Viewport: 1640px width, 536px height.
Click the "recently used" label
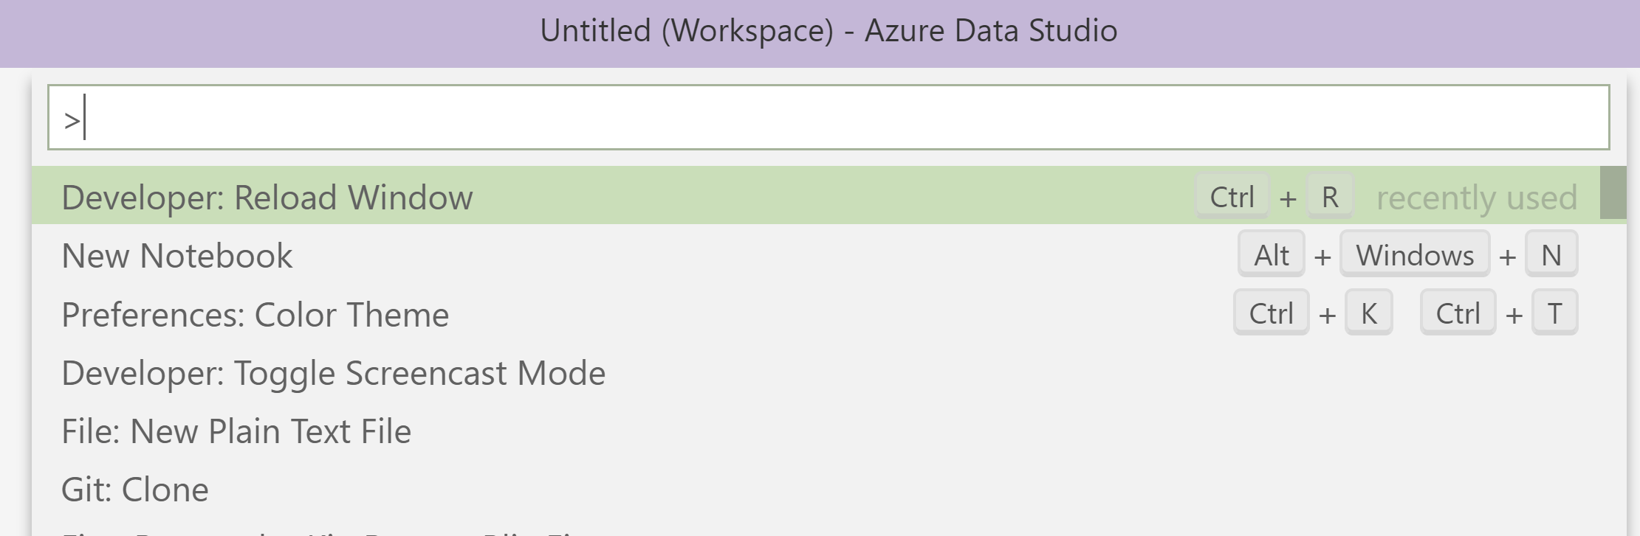coord(1477,198)
